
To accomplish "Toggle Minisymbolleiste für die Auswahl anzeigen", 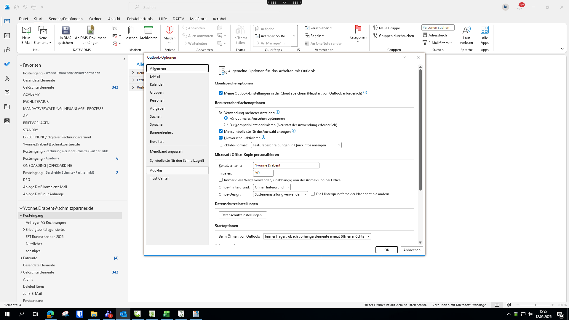I will coord(220,131).
